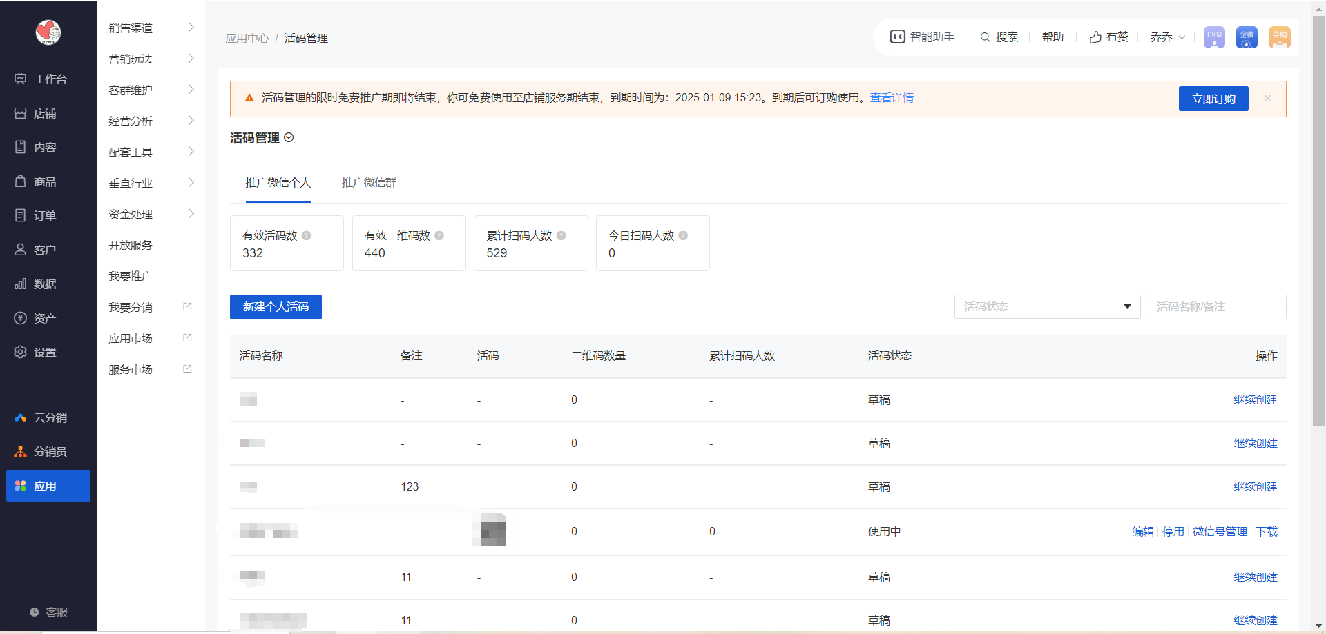The image size is (1326, 634).
Task: Click the 二维码数量 column header
Action: pyautogui.click(x=598, y=356)
